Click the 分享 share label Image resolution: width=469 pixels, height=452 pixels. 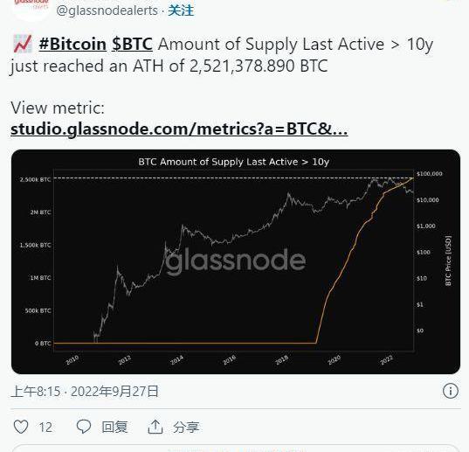(186, 427)
